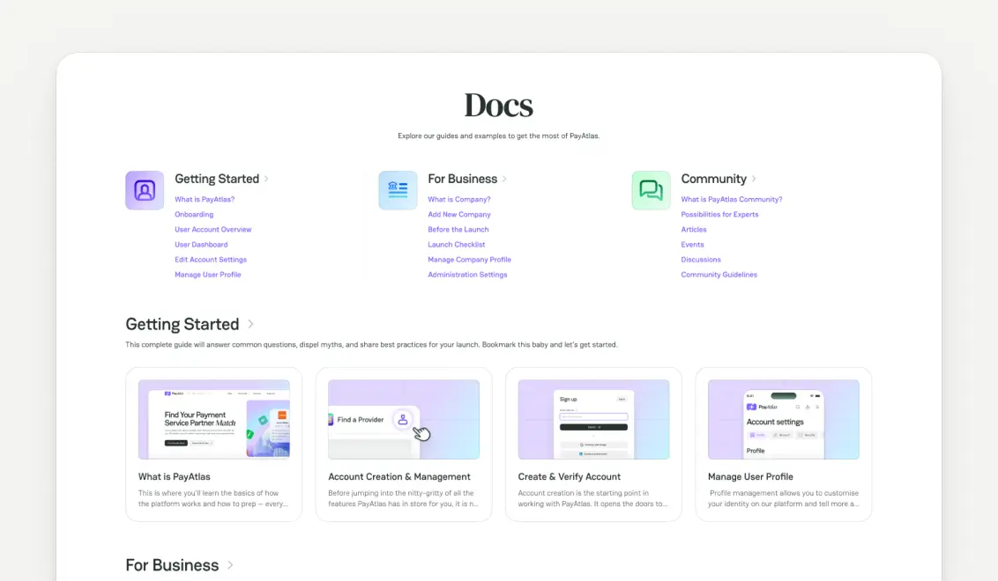Open the Community Guidelines link
This screenshot has height=581, width=998.
point(719,274)
